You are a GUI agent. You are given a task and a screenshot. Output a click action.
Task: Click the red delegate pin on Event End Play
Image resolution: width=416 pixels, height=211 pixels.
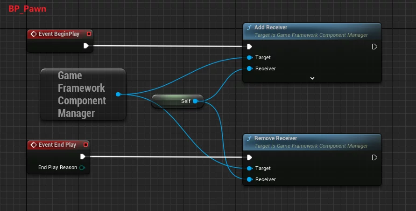point(85,145)
